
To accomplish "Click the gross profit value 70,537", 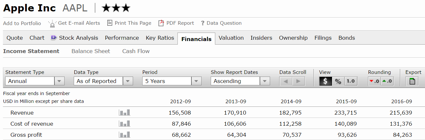I will tap(292, 135).
